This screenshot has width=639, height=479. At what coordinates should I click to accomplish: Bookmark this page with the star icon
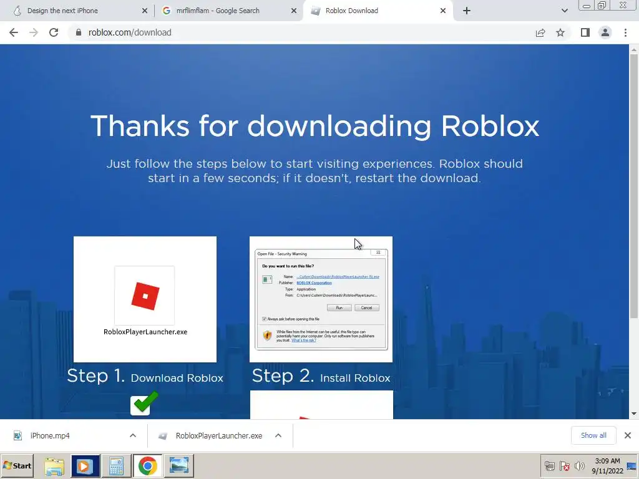pyautogui.click(x=560, y=32)
